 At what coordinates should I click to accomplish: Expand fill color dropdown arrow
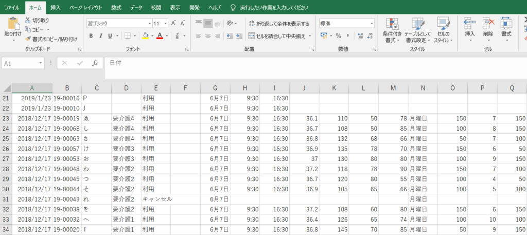tap(152, 35)
